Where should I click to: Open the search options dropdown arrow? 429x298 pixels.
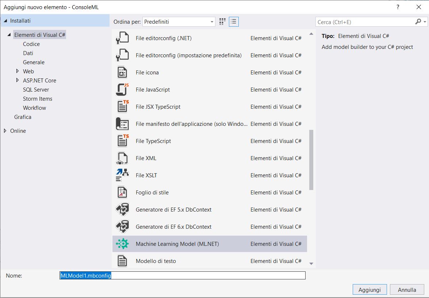[425, 22]
